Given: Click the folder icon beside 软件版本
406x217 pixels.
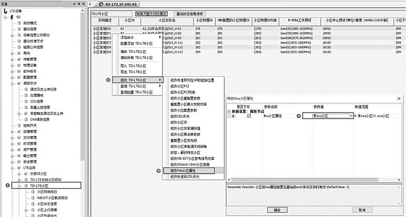Looking at the screenshot, I should coord(19,71).
